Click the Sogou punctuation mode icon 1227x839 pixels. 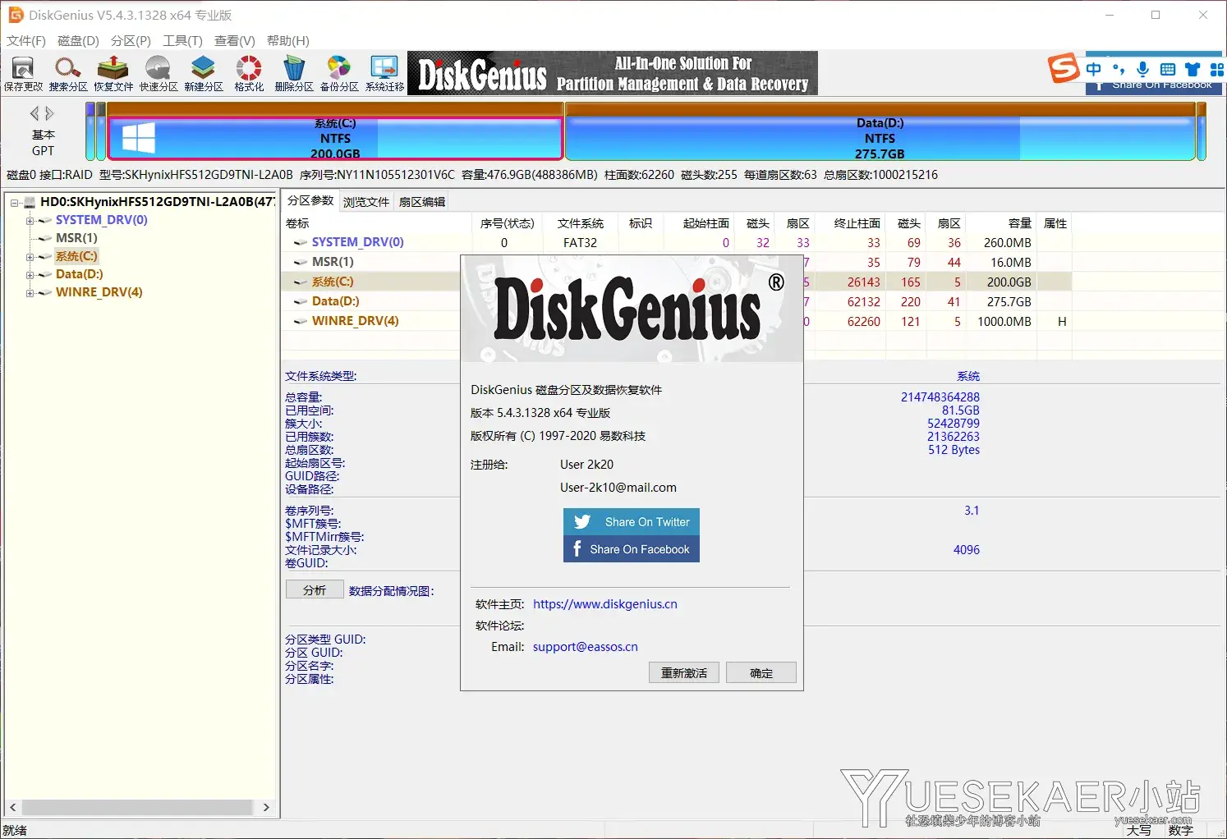[1119, 69]
